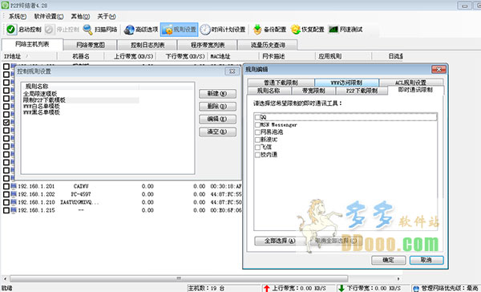Switch to the 程序带宽列表 tab

point(208,45)
